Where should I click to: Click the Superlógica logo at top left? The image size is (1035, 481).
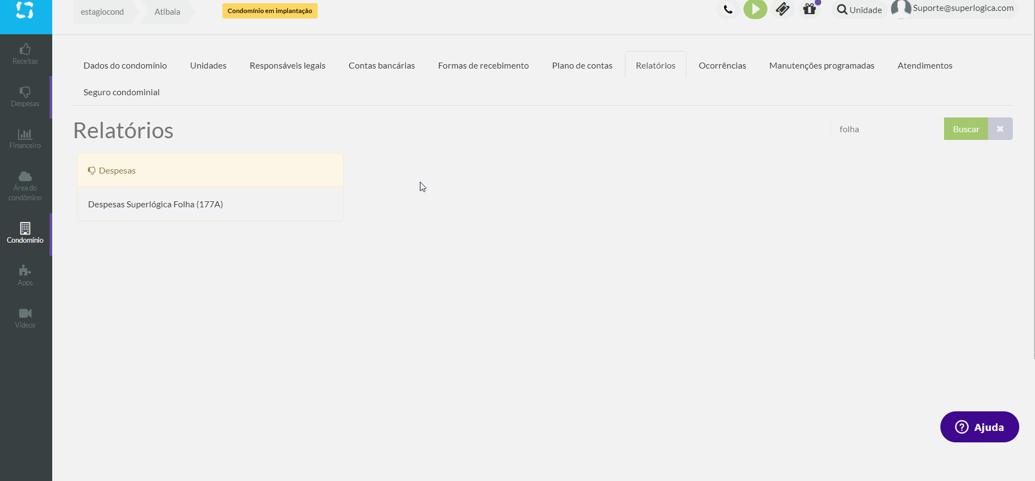25,10
